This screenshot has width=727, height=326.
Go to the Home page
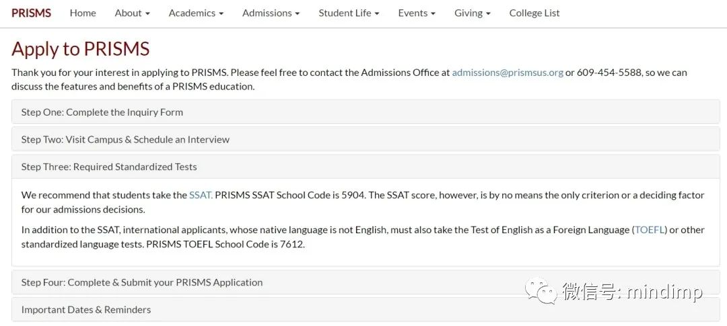click(83, 13)
